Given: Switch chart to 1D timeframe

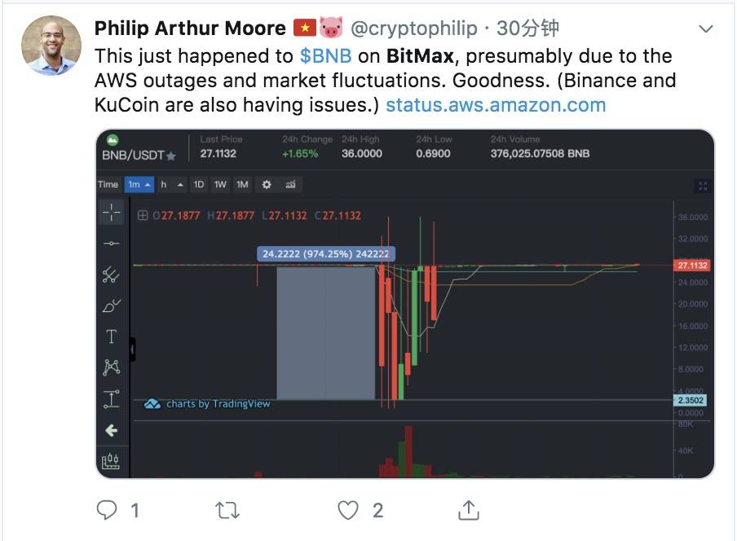Looking at the screenshot, I should tap(199, 185).
